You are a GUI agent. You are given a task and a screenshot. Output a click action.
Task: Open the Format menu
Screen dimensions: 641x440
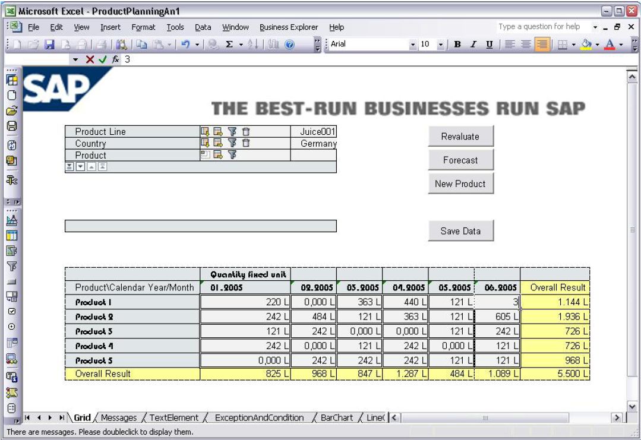144,27
